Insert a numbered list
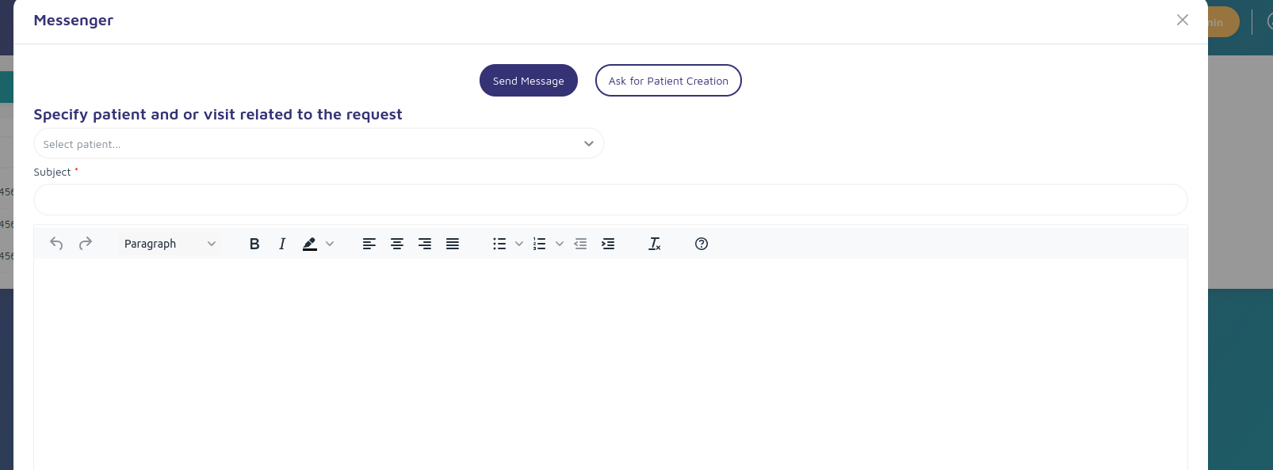 (540, 244)
